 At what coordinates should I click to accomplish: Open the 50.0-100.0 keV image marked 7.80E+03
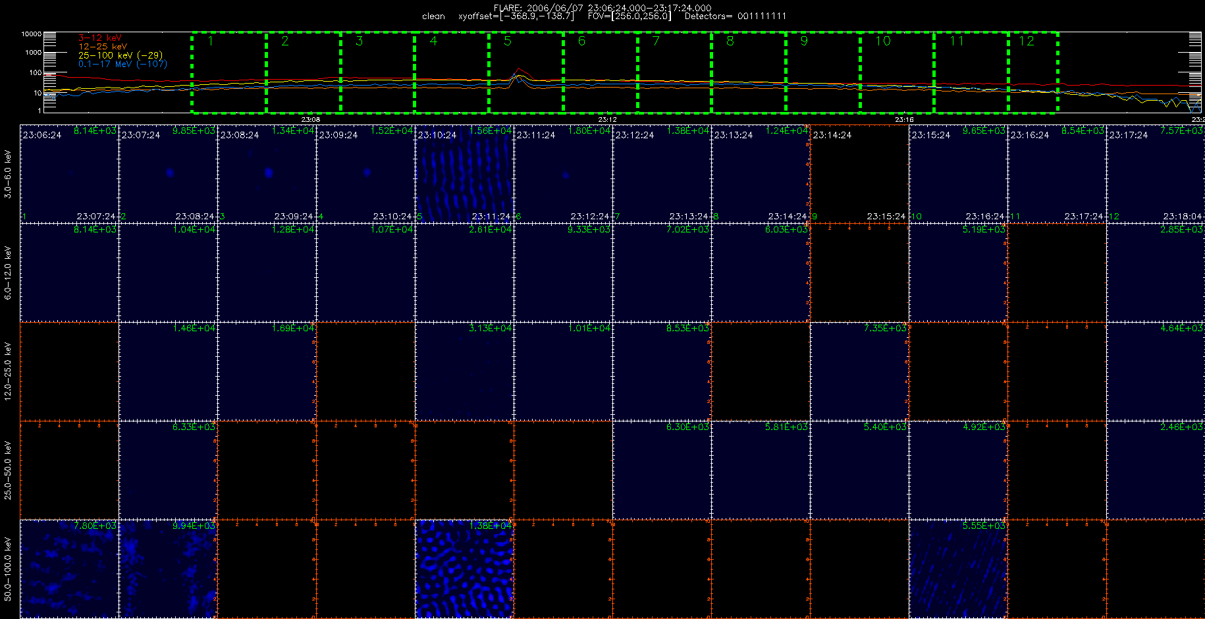pyautogui.click(x=69, y=569)
